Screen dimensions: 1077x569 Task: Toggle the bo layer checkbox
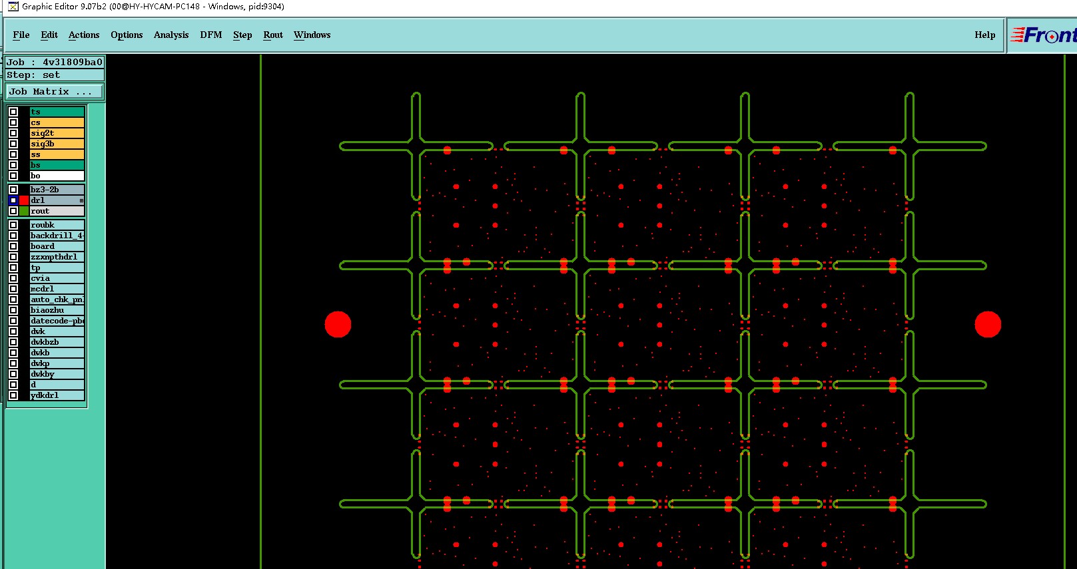click(13, 176)
